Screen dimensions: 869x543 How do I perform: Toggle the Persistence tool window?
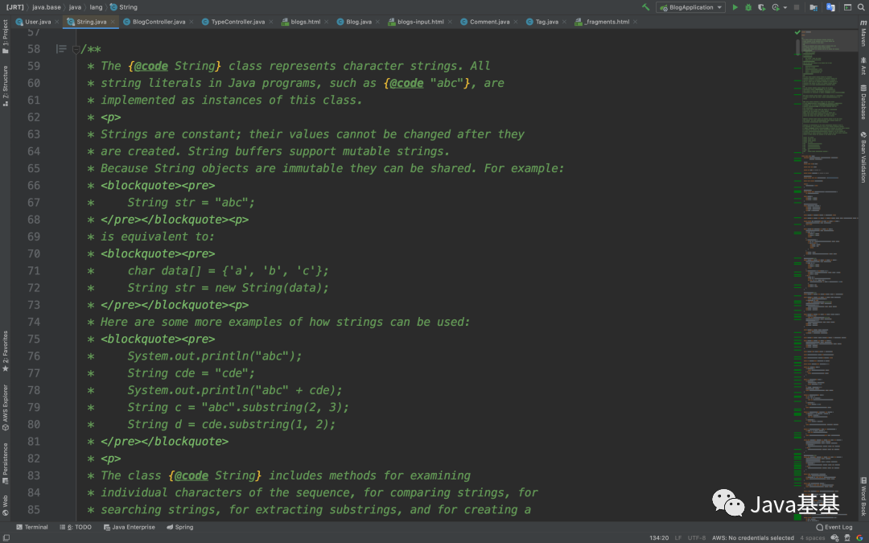click(x=5, y=463)
